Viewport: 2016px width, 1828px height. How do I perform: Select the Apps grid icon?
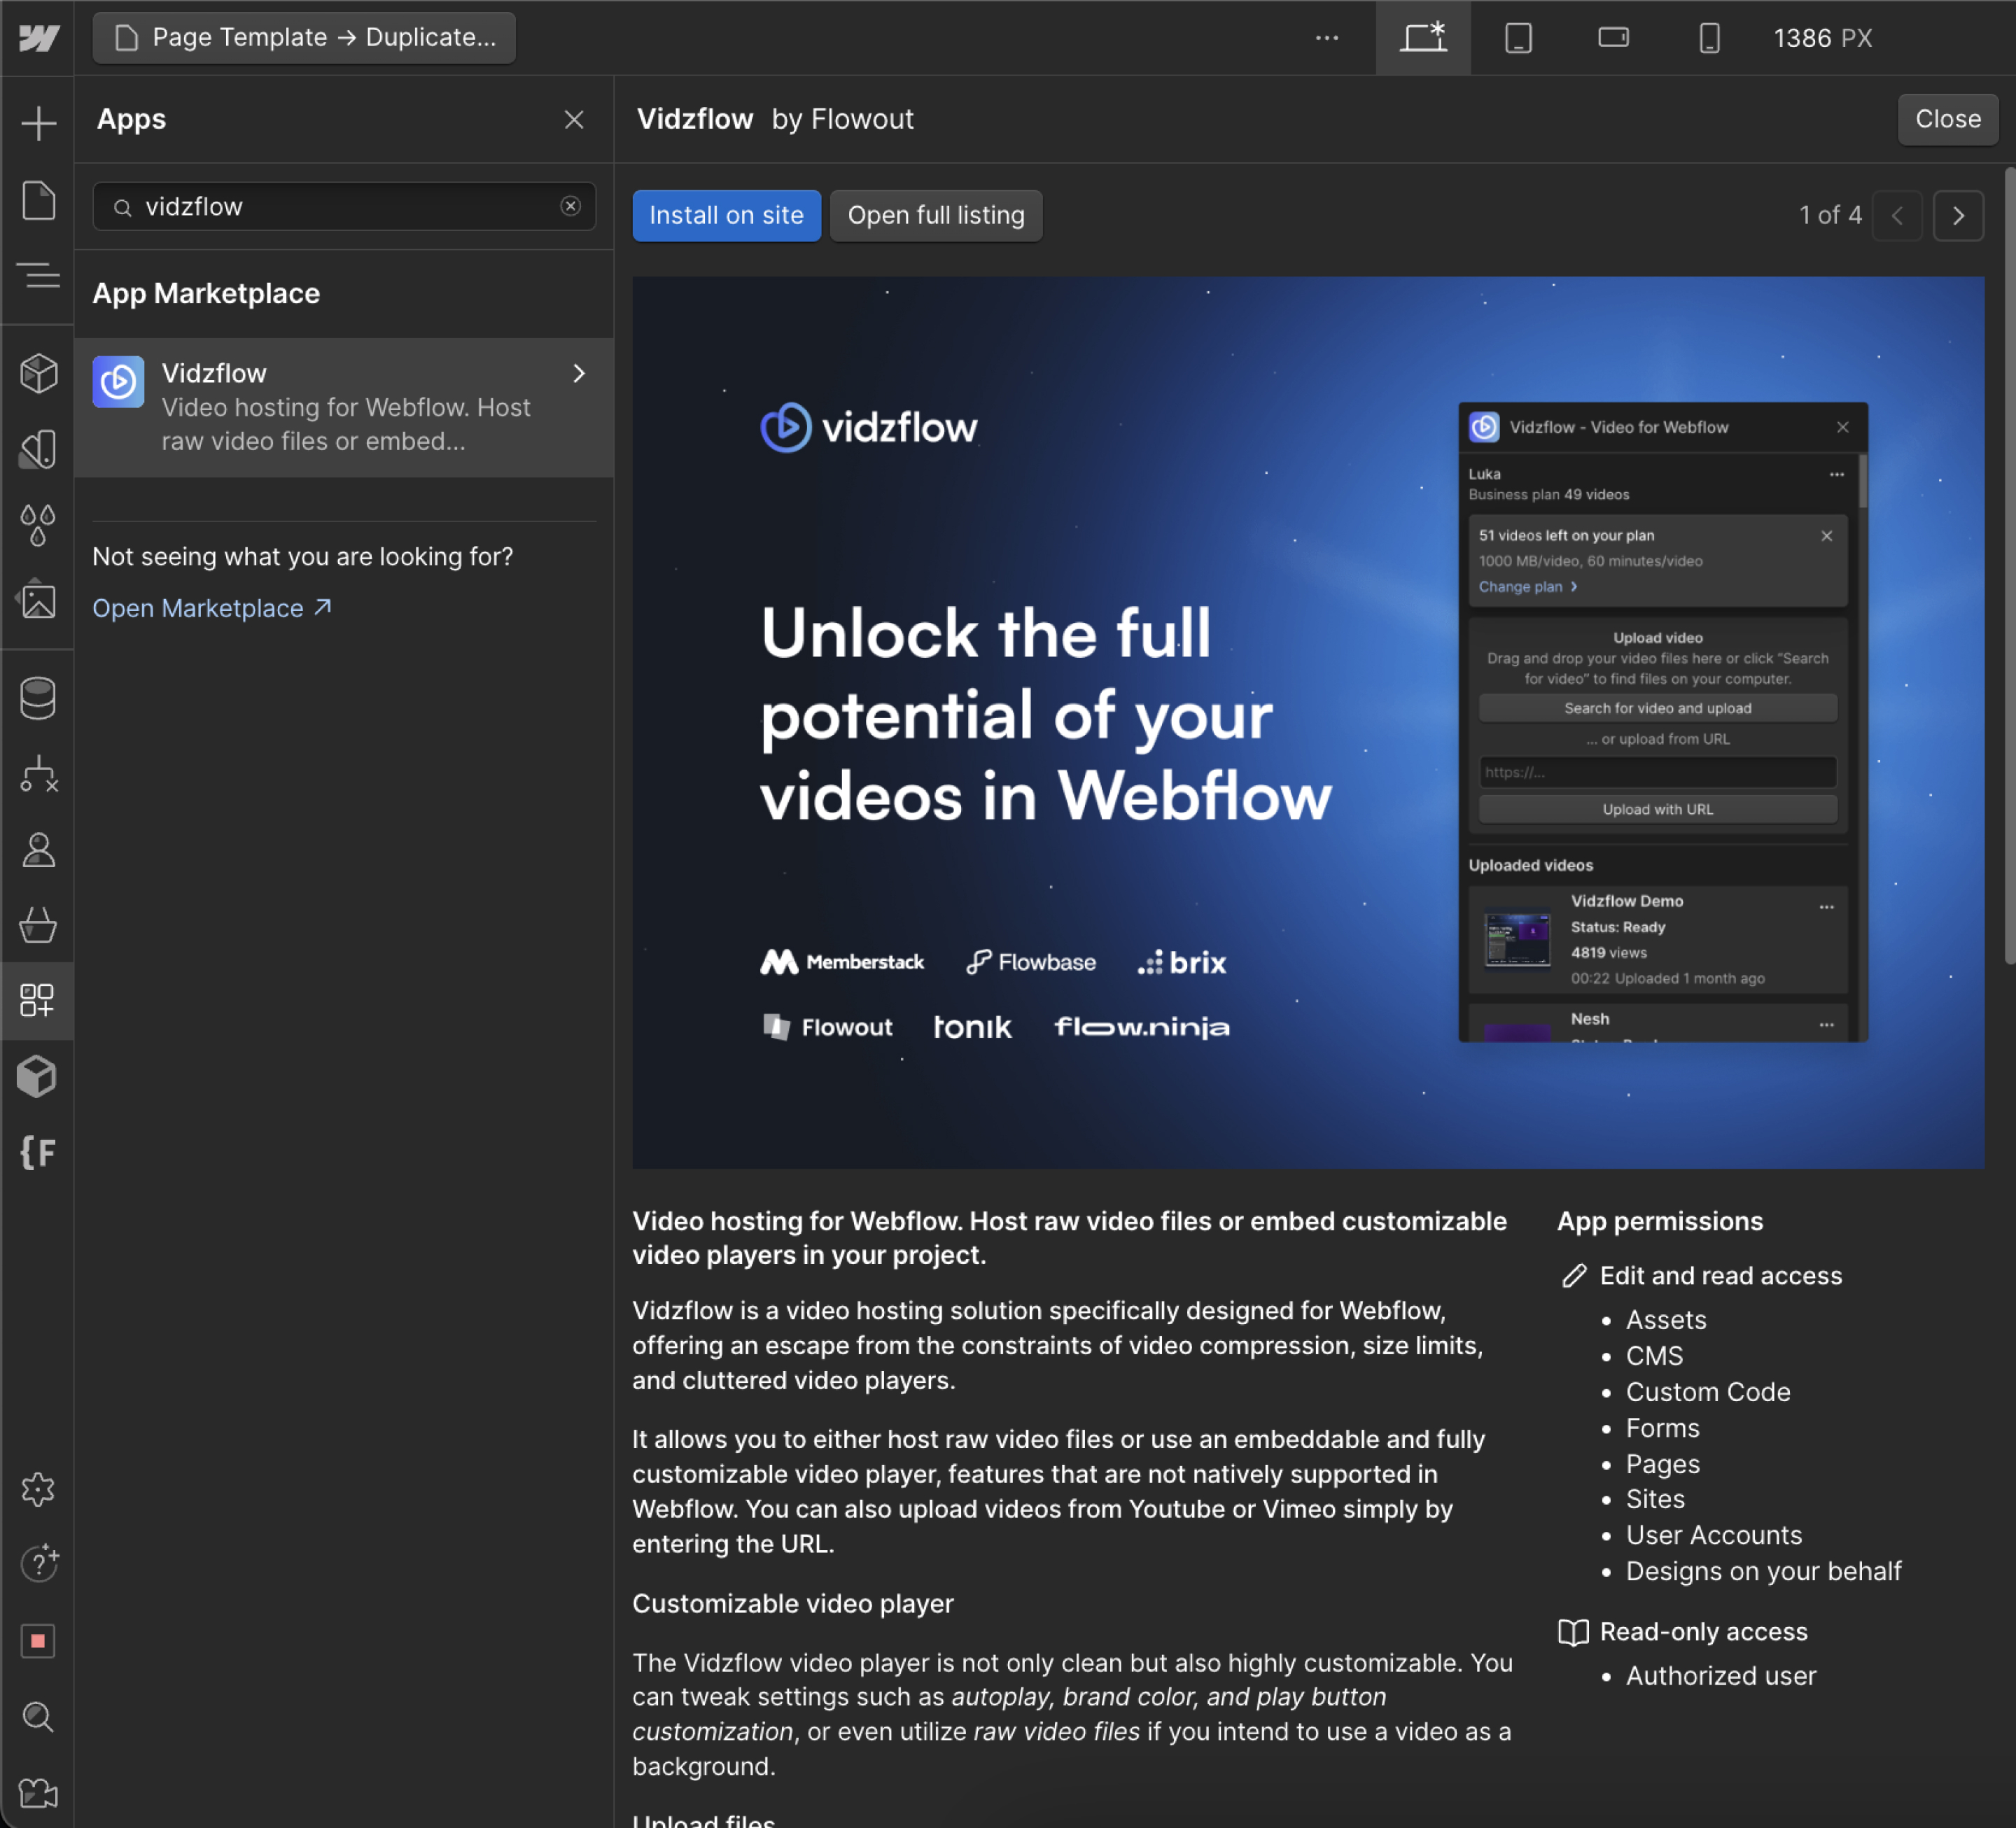38,1001
